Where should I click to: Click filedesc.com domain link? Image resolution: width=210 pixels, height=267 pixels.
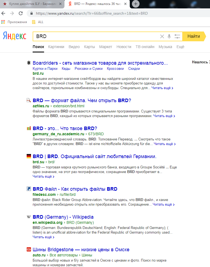[x=44, y=194]
